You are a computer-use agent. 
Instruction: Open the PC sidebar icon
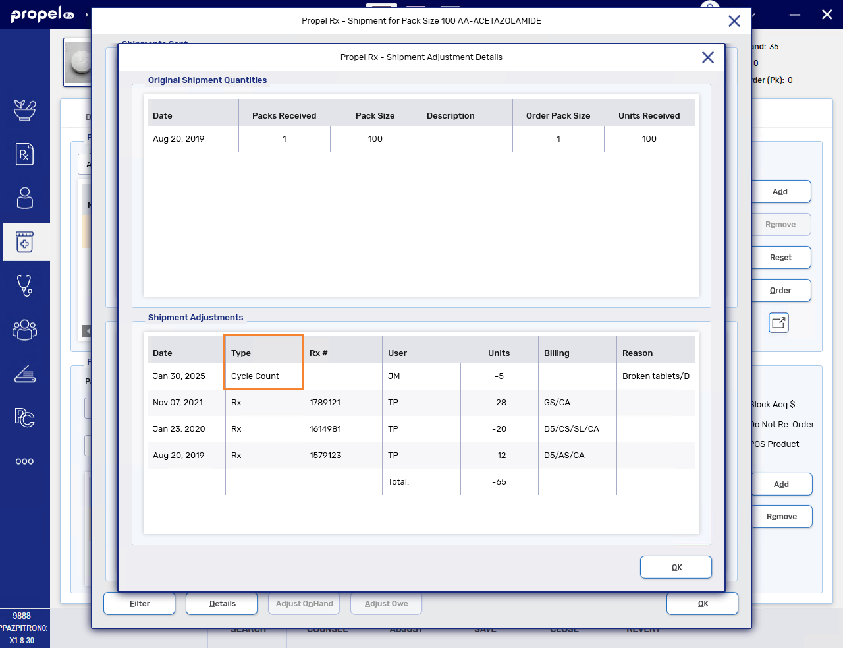25,417
